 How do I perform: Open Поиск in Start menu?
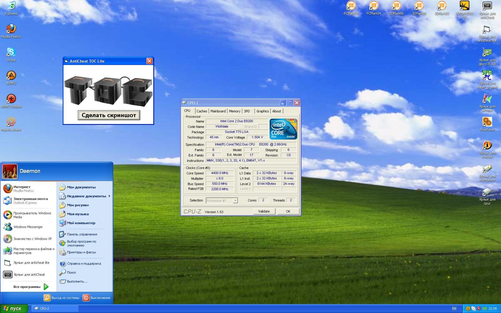[85, 272]
